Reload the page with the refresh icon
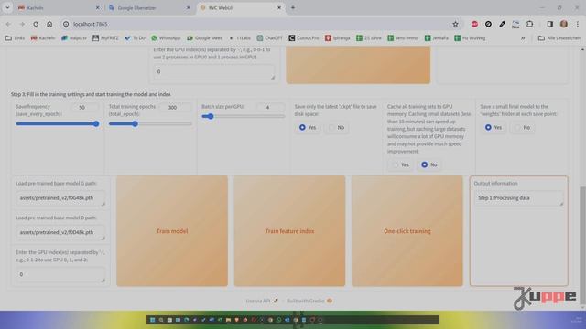Viewport: 586px width, 329px height. tap(36, 24)
